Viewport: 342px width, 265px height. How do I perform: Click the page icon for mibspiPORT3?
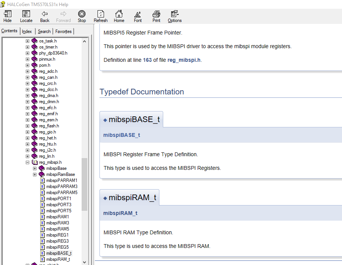pyautogui.click(x=43, y=205)
